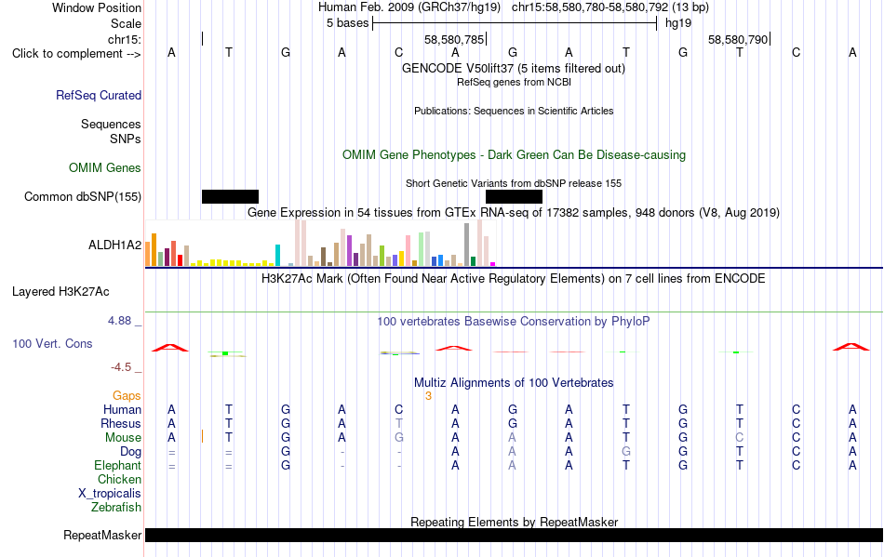The image size is (884, 557).
Task: Click the SNPs track label
Action: (126, 139)
